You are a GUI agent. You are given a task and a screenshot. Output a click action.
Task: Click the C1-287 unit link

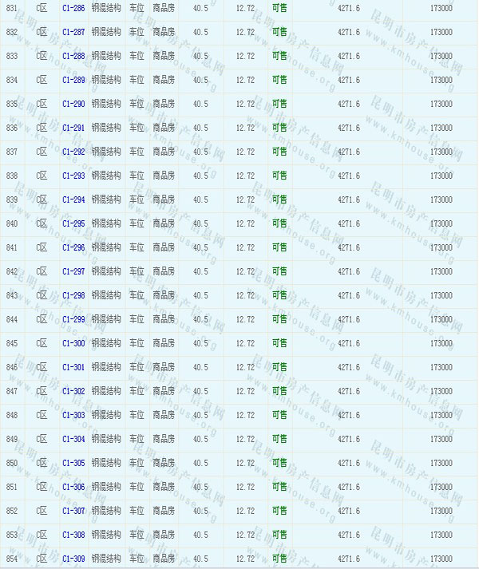point(73,32)
